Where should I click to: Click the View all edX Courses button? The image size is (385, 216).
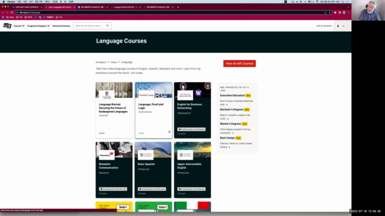pyautogui.click(x=239, y=64)
